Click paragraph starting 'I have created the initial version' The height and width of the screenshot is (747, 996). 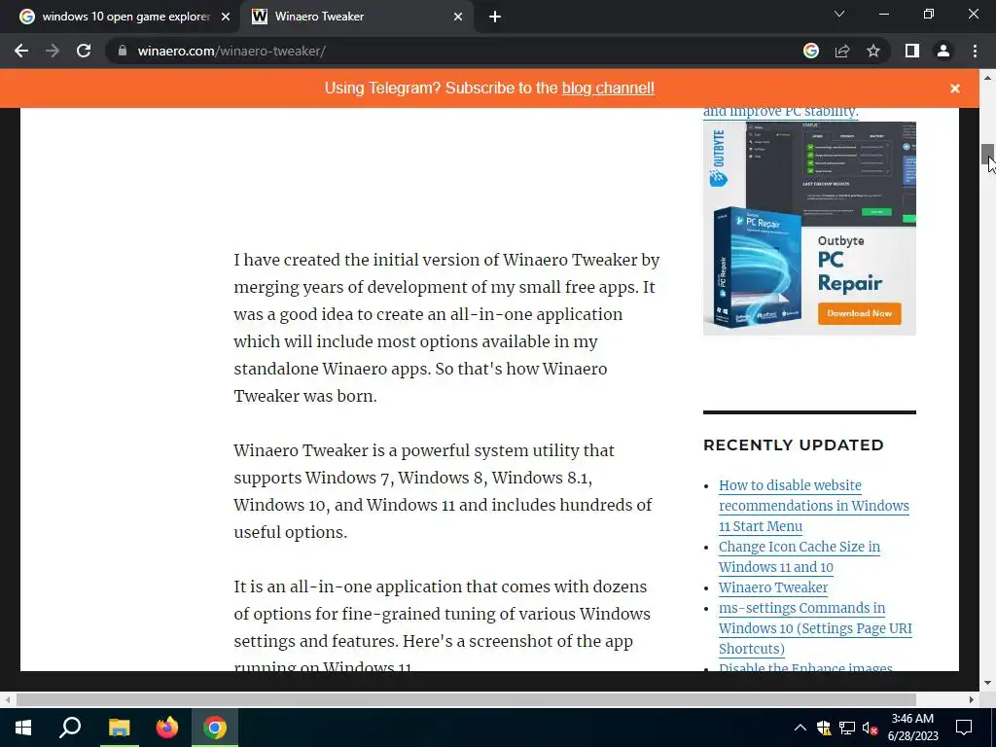click(446, 328)
